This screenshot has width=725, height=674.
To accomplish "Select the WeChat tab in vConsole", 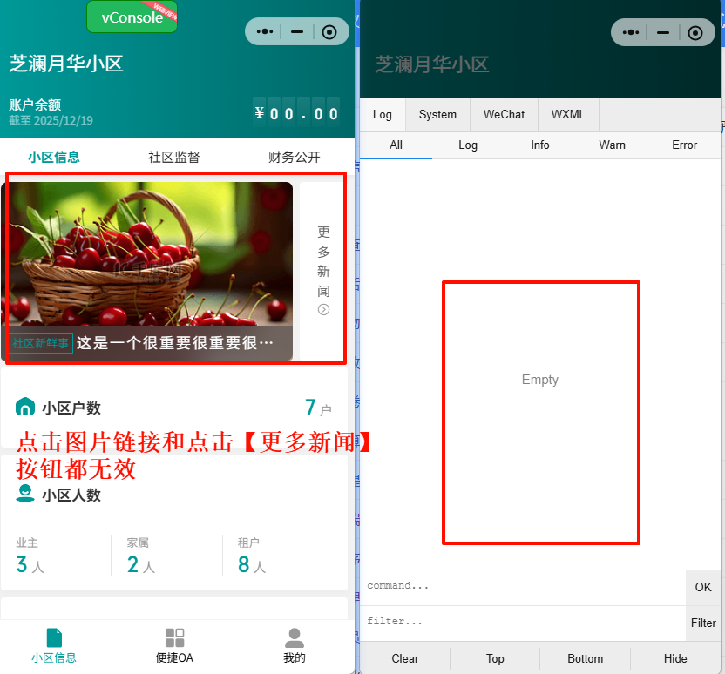I will tap(504, 114).
